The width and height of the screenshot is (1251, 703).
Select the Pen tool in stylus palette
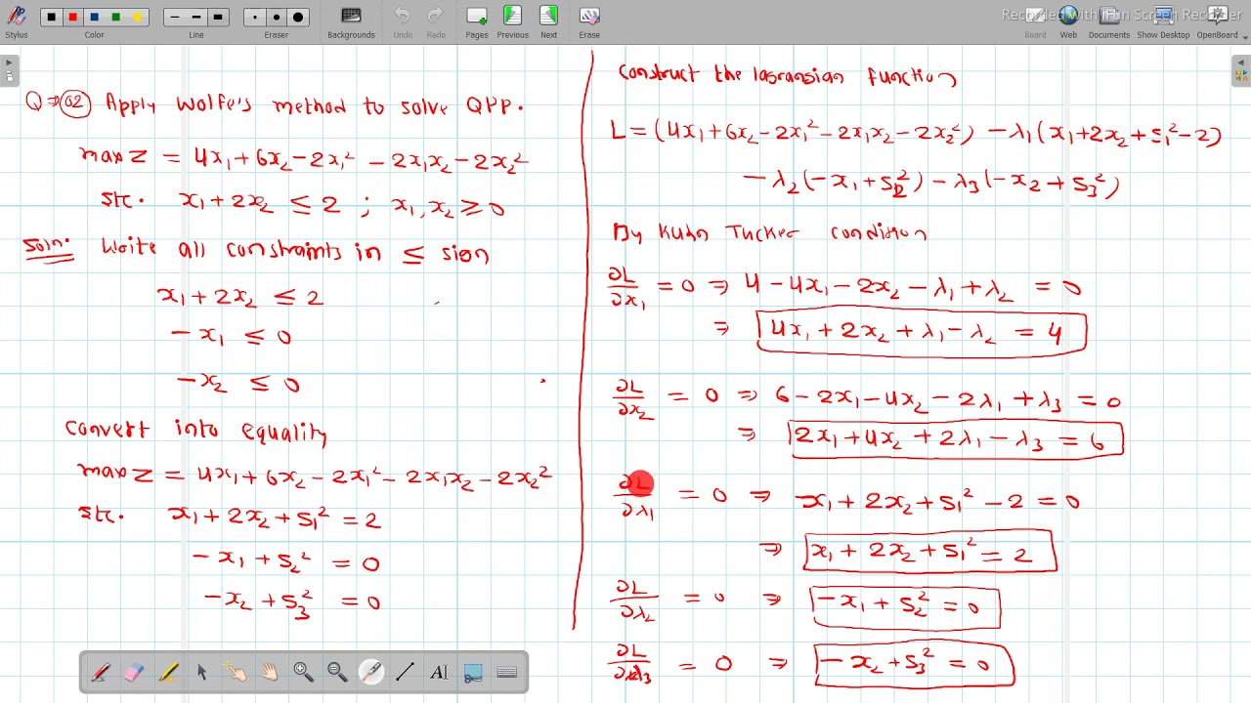[100, 673]
